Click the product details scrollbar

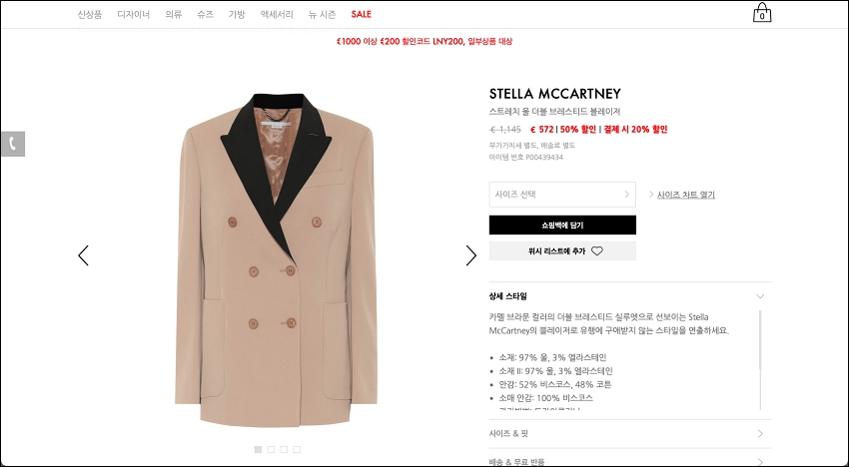coord(761,360)
